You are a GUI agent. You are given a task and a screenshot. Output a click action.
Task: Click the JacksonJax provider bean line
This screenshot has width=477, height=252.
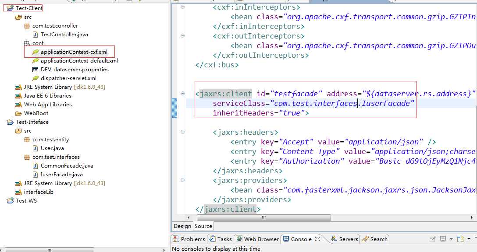pyautogui.click(x=353, y=190)
